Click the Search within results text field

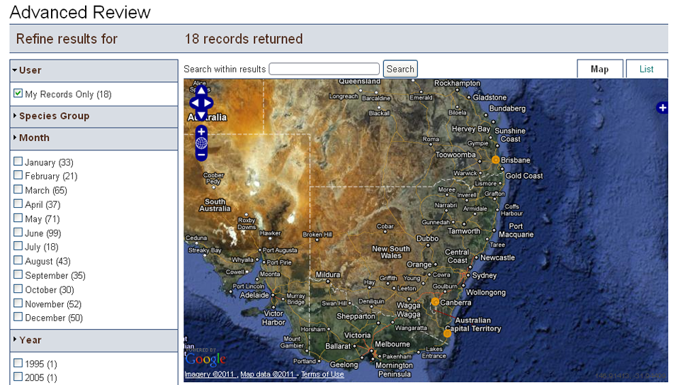324,69
